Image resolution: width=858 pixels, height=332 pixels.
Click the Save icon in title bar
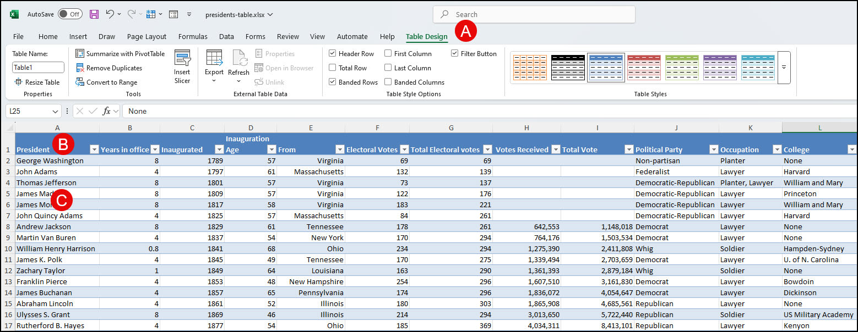point(94,14)
